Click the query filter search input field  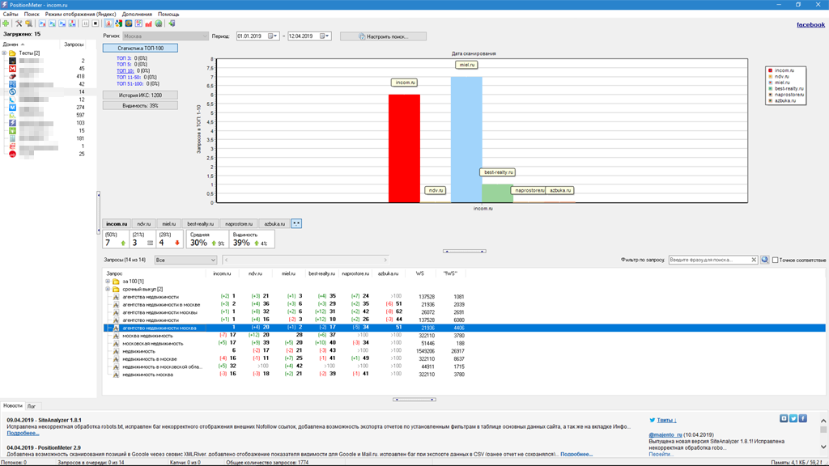pos(708,260)
